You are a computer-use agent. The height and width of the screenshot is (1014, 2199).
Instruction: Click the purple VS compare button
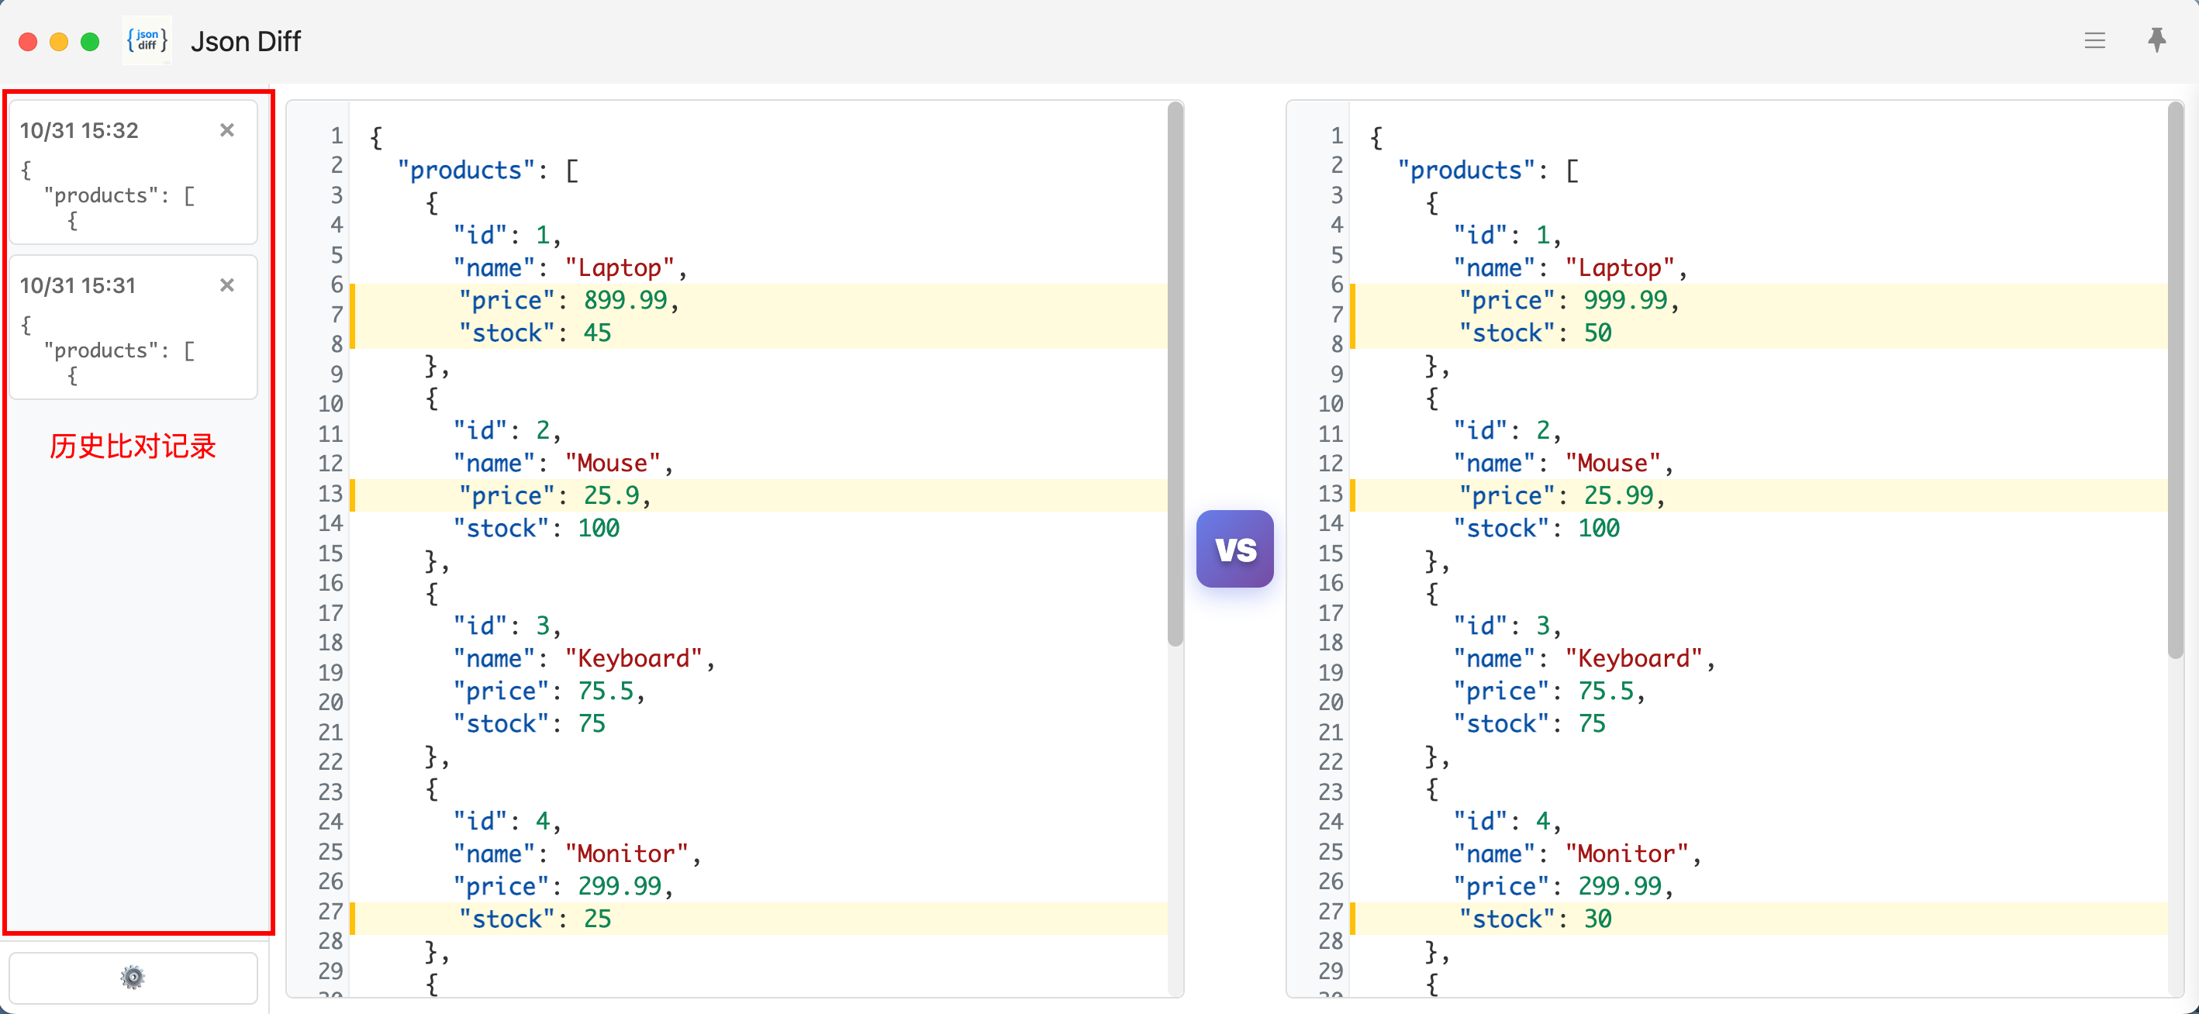tap(1234, 549)
